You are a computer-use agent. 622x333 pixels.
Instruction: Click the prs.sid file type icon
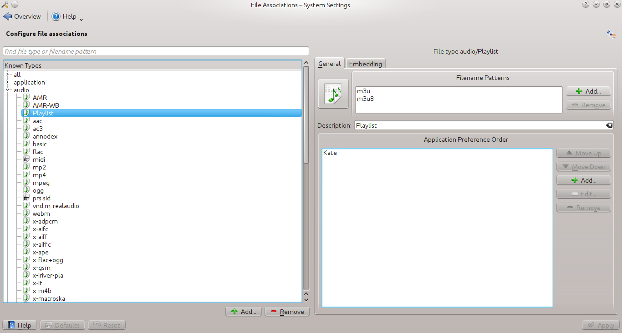[x=26, y=198]
